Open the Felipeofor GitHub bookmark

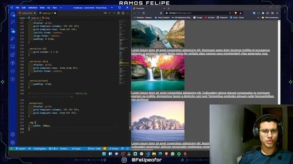click(222, 17)
